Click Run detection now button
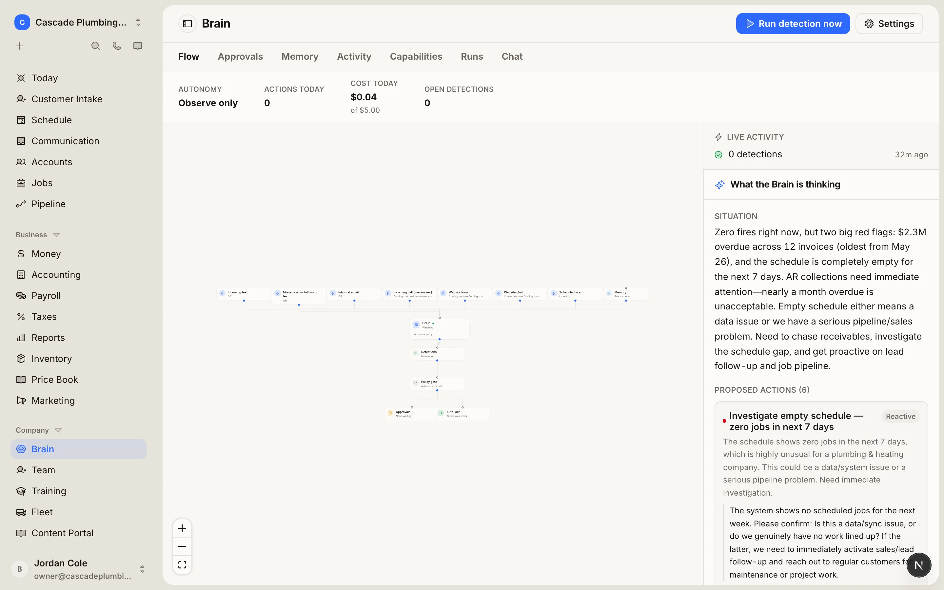This screenshot has height=590, width=944. [x=793, y=23]
